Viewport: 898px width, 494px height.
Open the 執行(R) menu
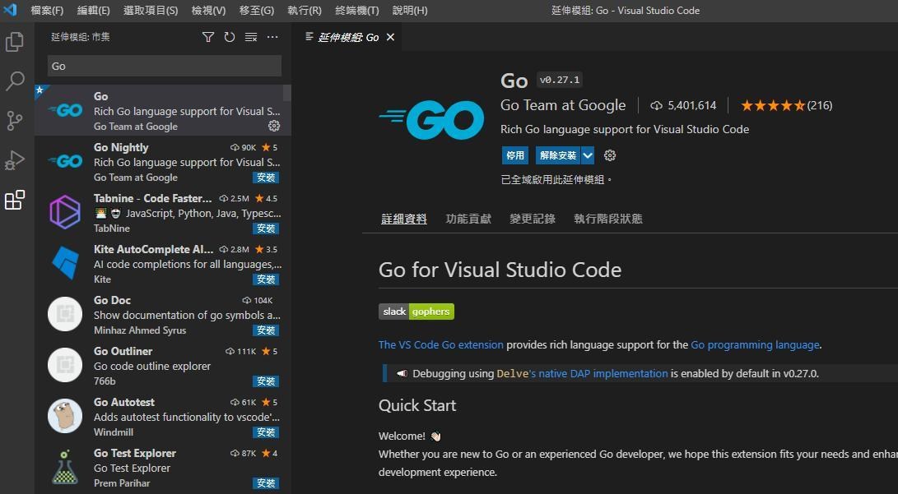pos(305,11)
